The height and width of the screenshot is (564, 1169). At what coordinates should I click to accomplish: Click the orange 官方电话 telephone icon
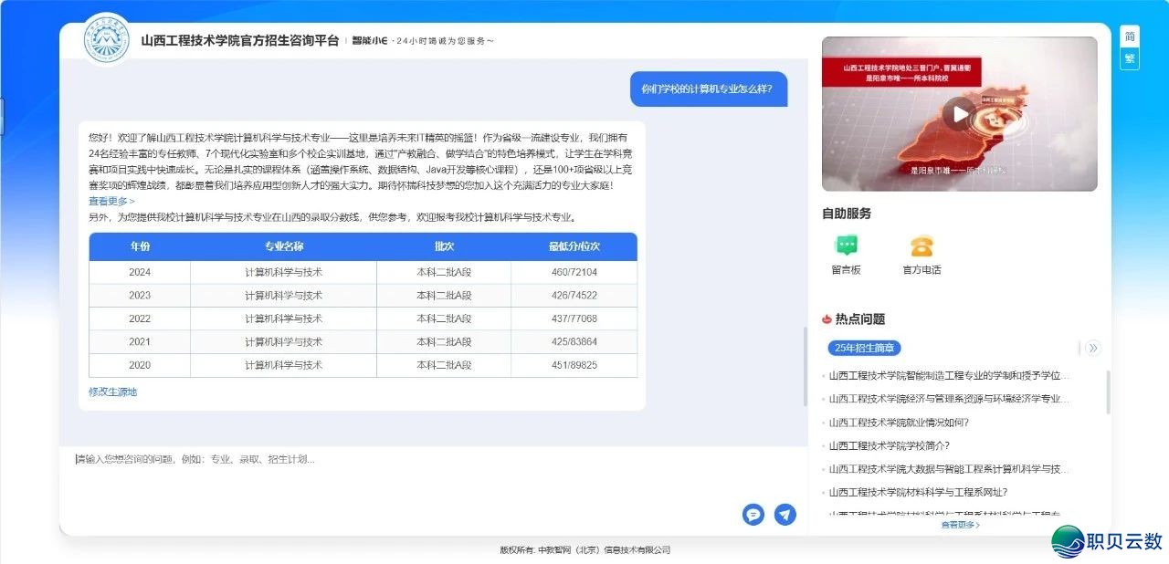(x=922, y=245)
